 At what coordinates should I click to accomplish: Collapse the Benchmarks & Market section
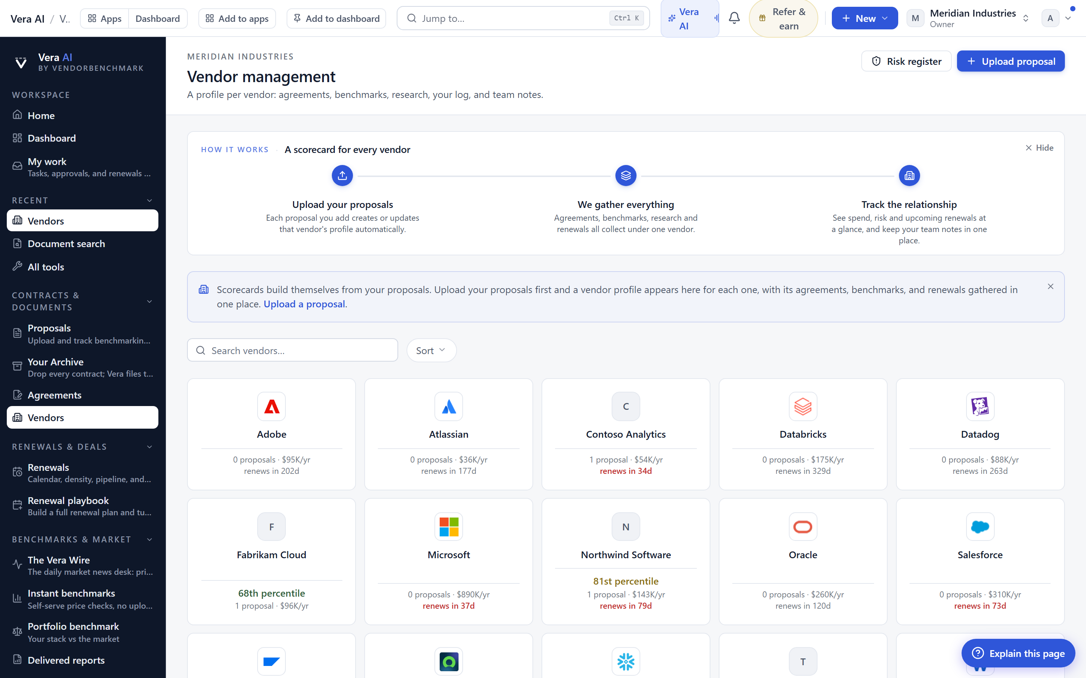[149, 539]
